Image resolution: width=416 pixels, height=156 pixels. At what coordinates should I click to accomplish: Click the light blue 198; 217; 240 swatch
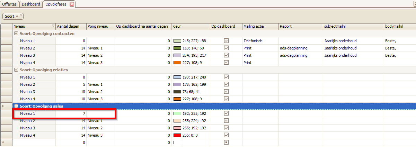click(x=177, y=77)
